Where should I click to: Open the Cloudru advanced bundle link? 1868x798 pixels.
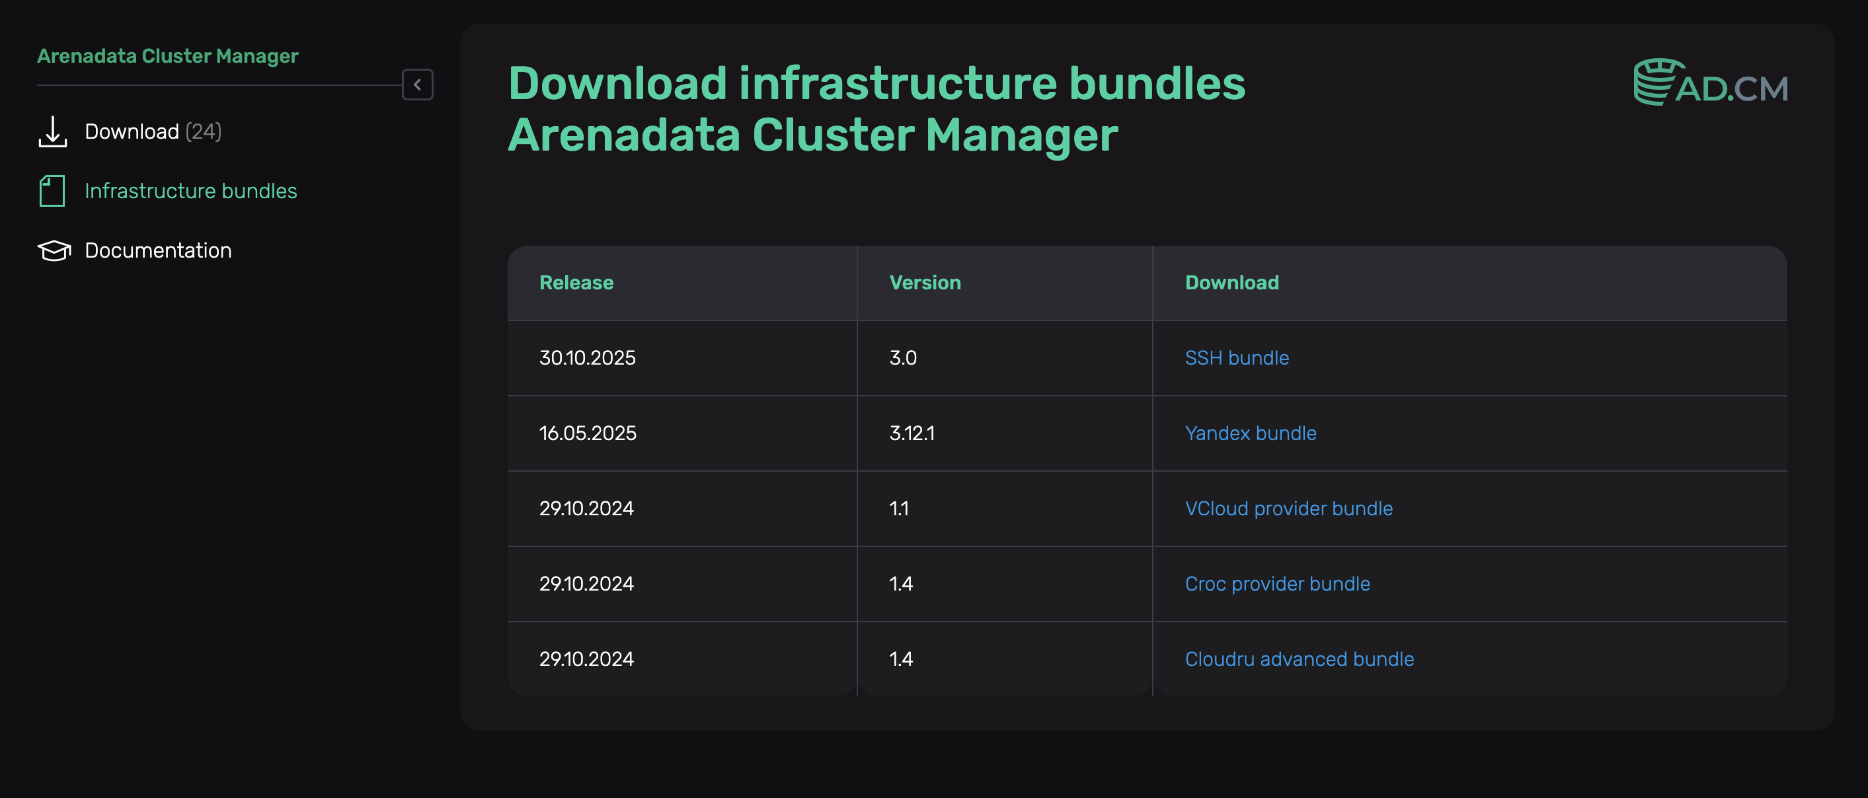(1300, 659)
